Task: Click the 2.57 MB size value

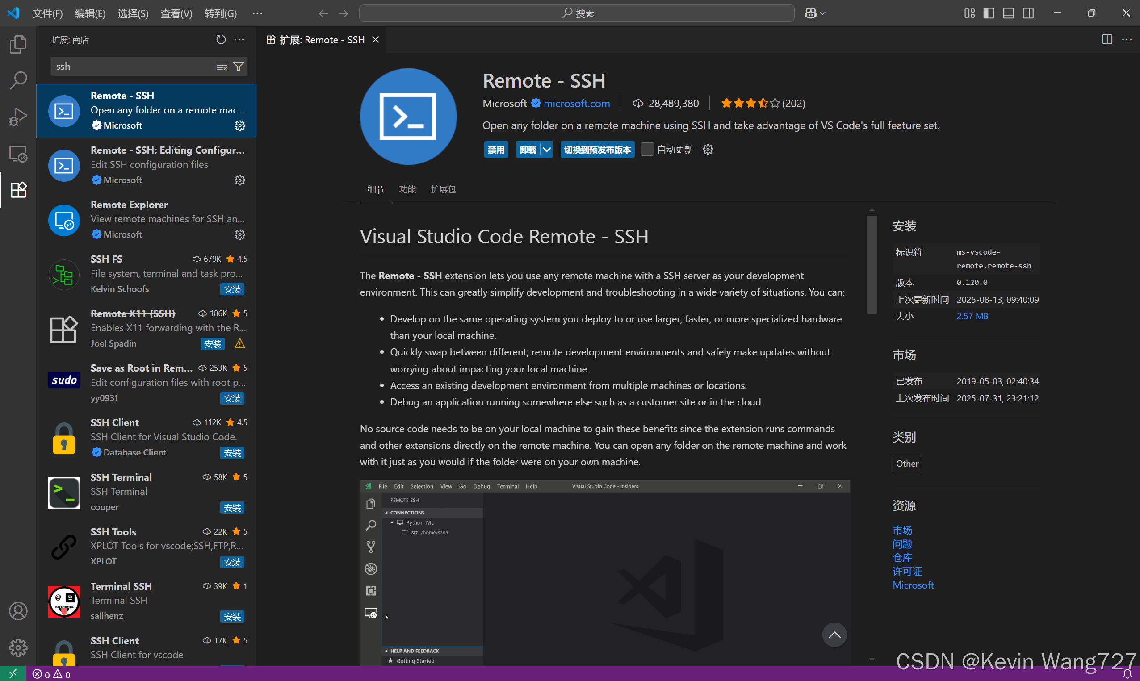Action: (972, 316)
